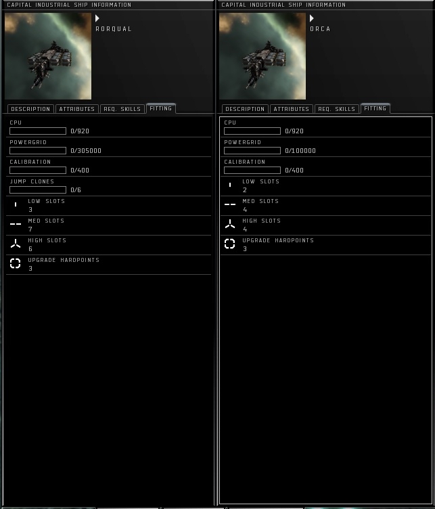Click the Rorqual upgrade hardpoints icon
This screenshot has width=435, height=509.
(16, 263)
